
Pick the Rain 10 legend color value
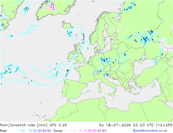coord(31,131)
